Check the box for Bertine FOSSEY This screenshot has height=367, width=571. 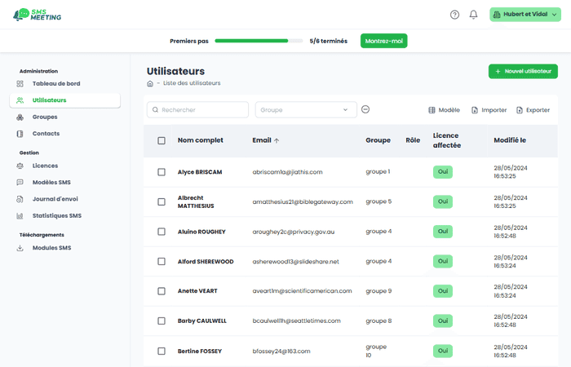coord(162,351)
